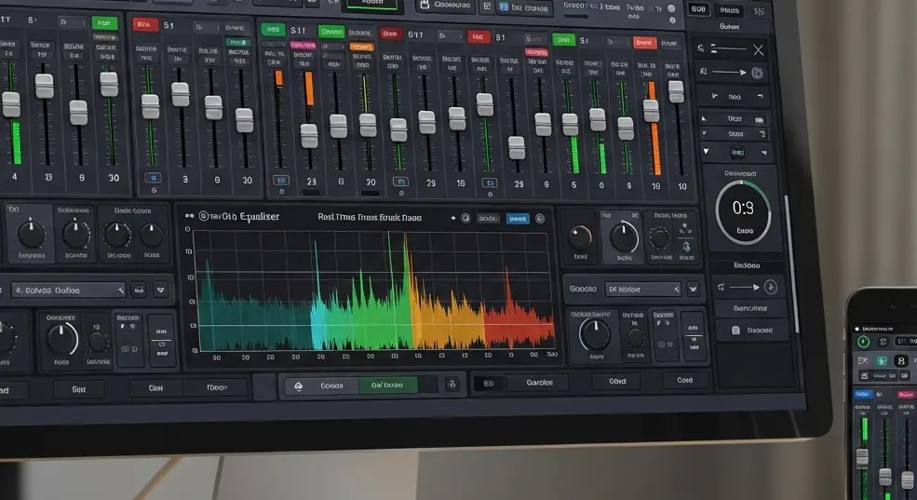
Task: Click the chevron button beside the Bolvoa combo box
Action: pos(160,291)
